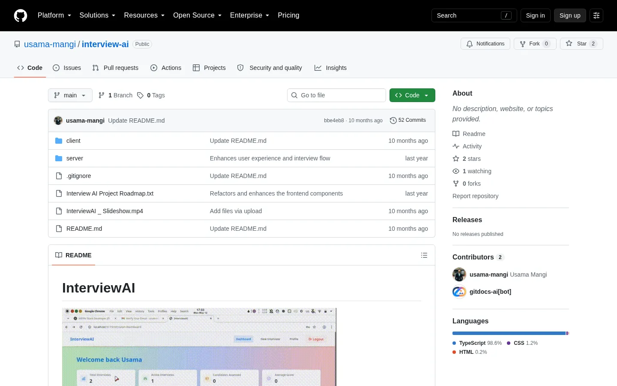617x386 pixels.
Task: Click the usama-mangi contributor avatar in sidebar
Action: point(459,274)
